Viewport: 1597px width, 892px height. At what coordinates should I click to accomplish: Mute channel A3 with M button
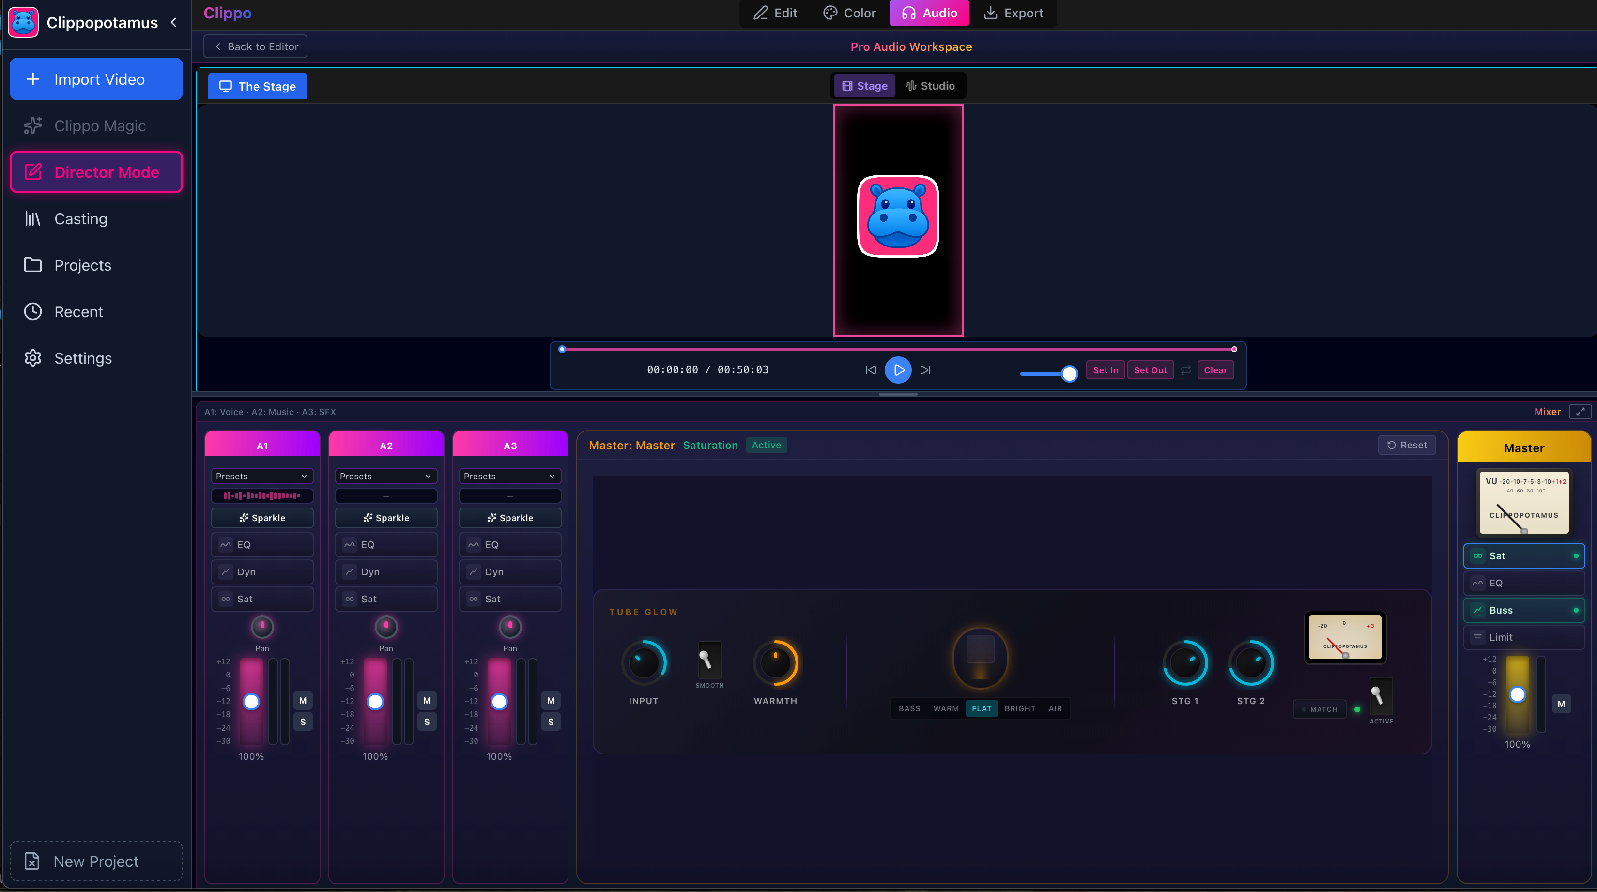[551, 700]
